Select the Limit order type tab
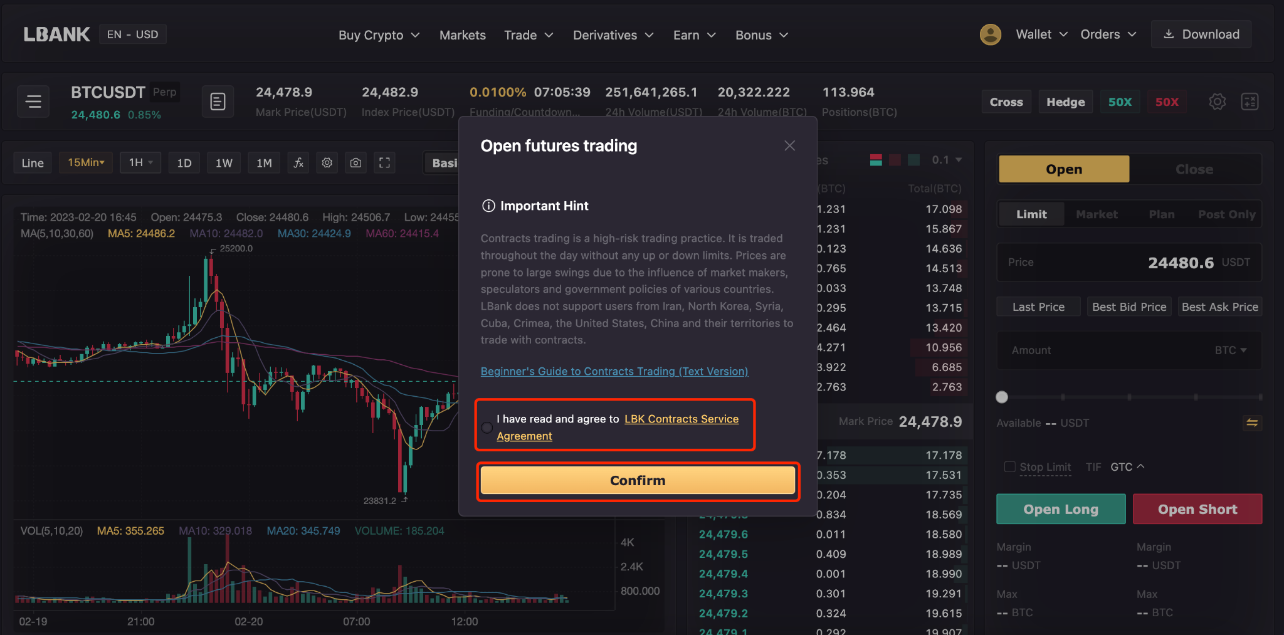Viewport: 1284px width, 635px height. pos(1031,214)
